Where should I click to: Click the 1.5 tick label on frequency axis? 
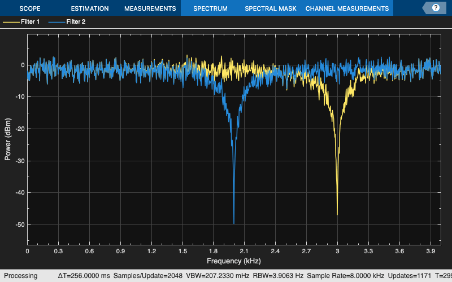click(182, 251)
